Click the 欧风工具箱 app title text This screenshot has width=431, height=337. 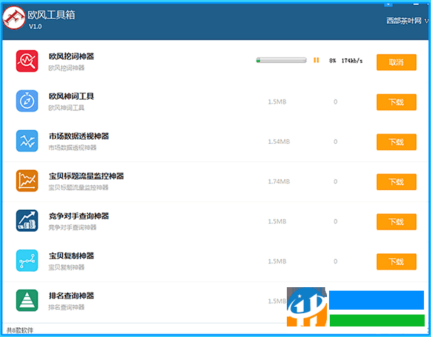click(51, 15)
